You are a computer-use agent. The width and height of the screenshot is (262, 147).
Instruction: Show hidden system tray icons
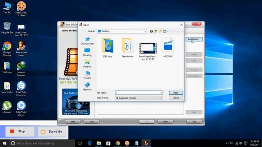point(227,143)
